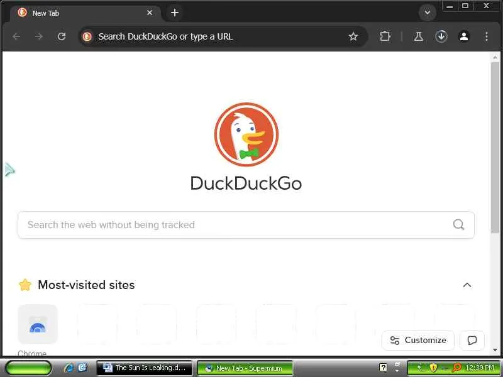The height and width of the screenshot is (377, 503).
Task: Reload the current page
Action: pyautogui.click(x=61, y=36)
